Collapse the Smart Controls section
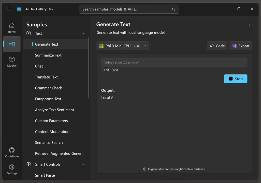Screen dimensions: 261x183 (x=83, y=164)
